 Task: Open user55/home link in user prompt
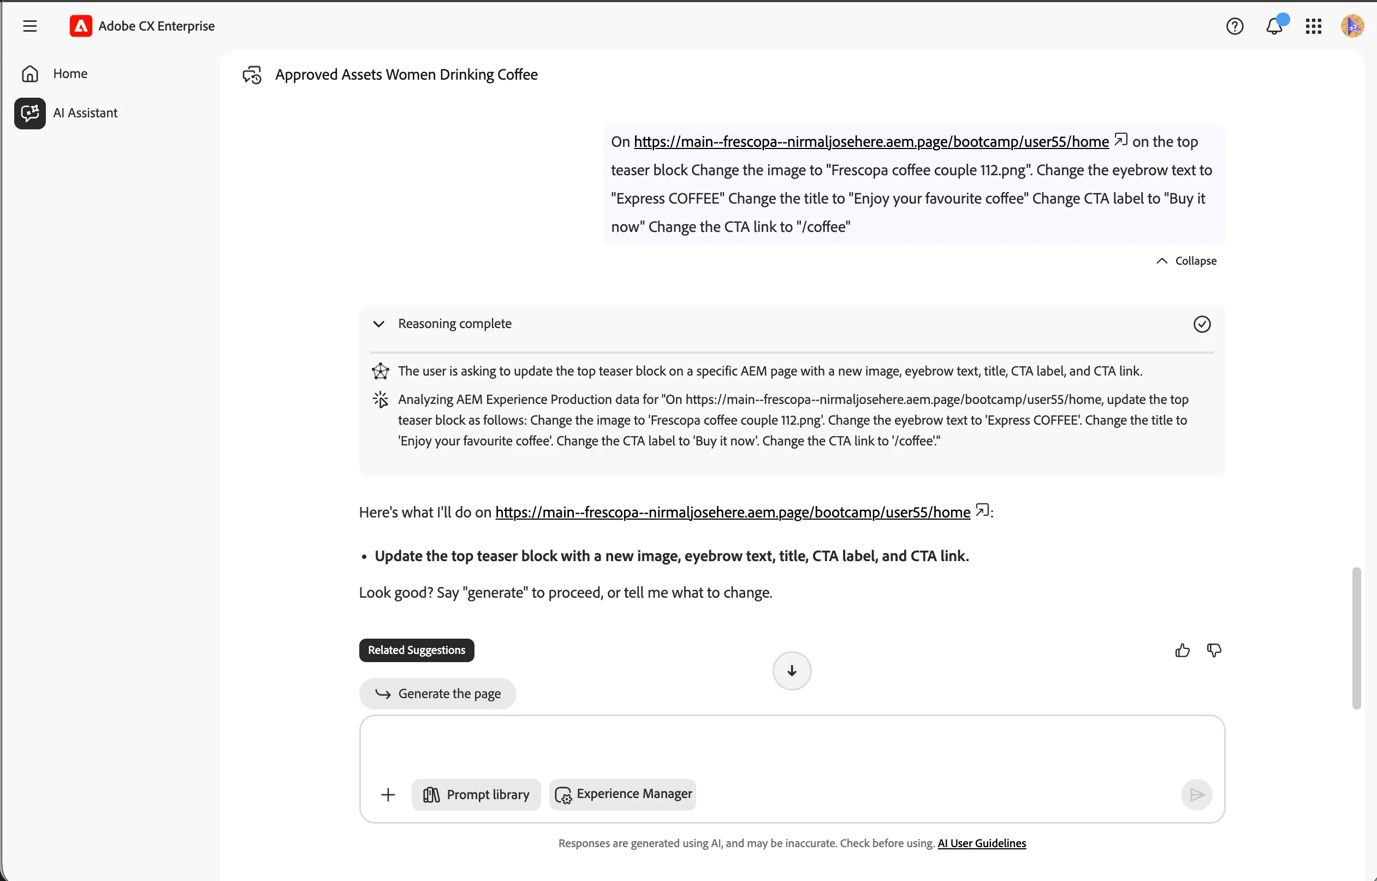(x=871, y=142)
